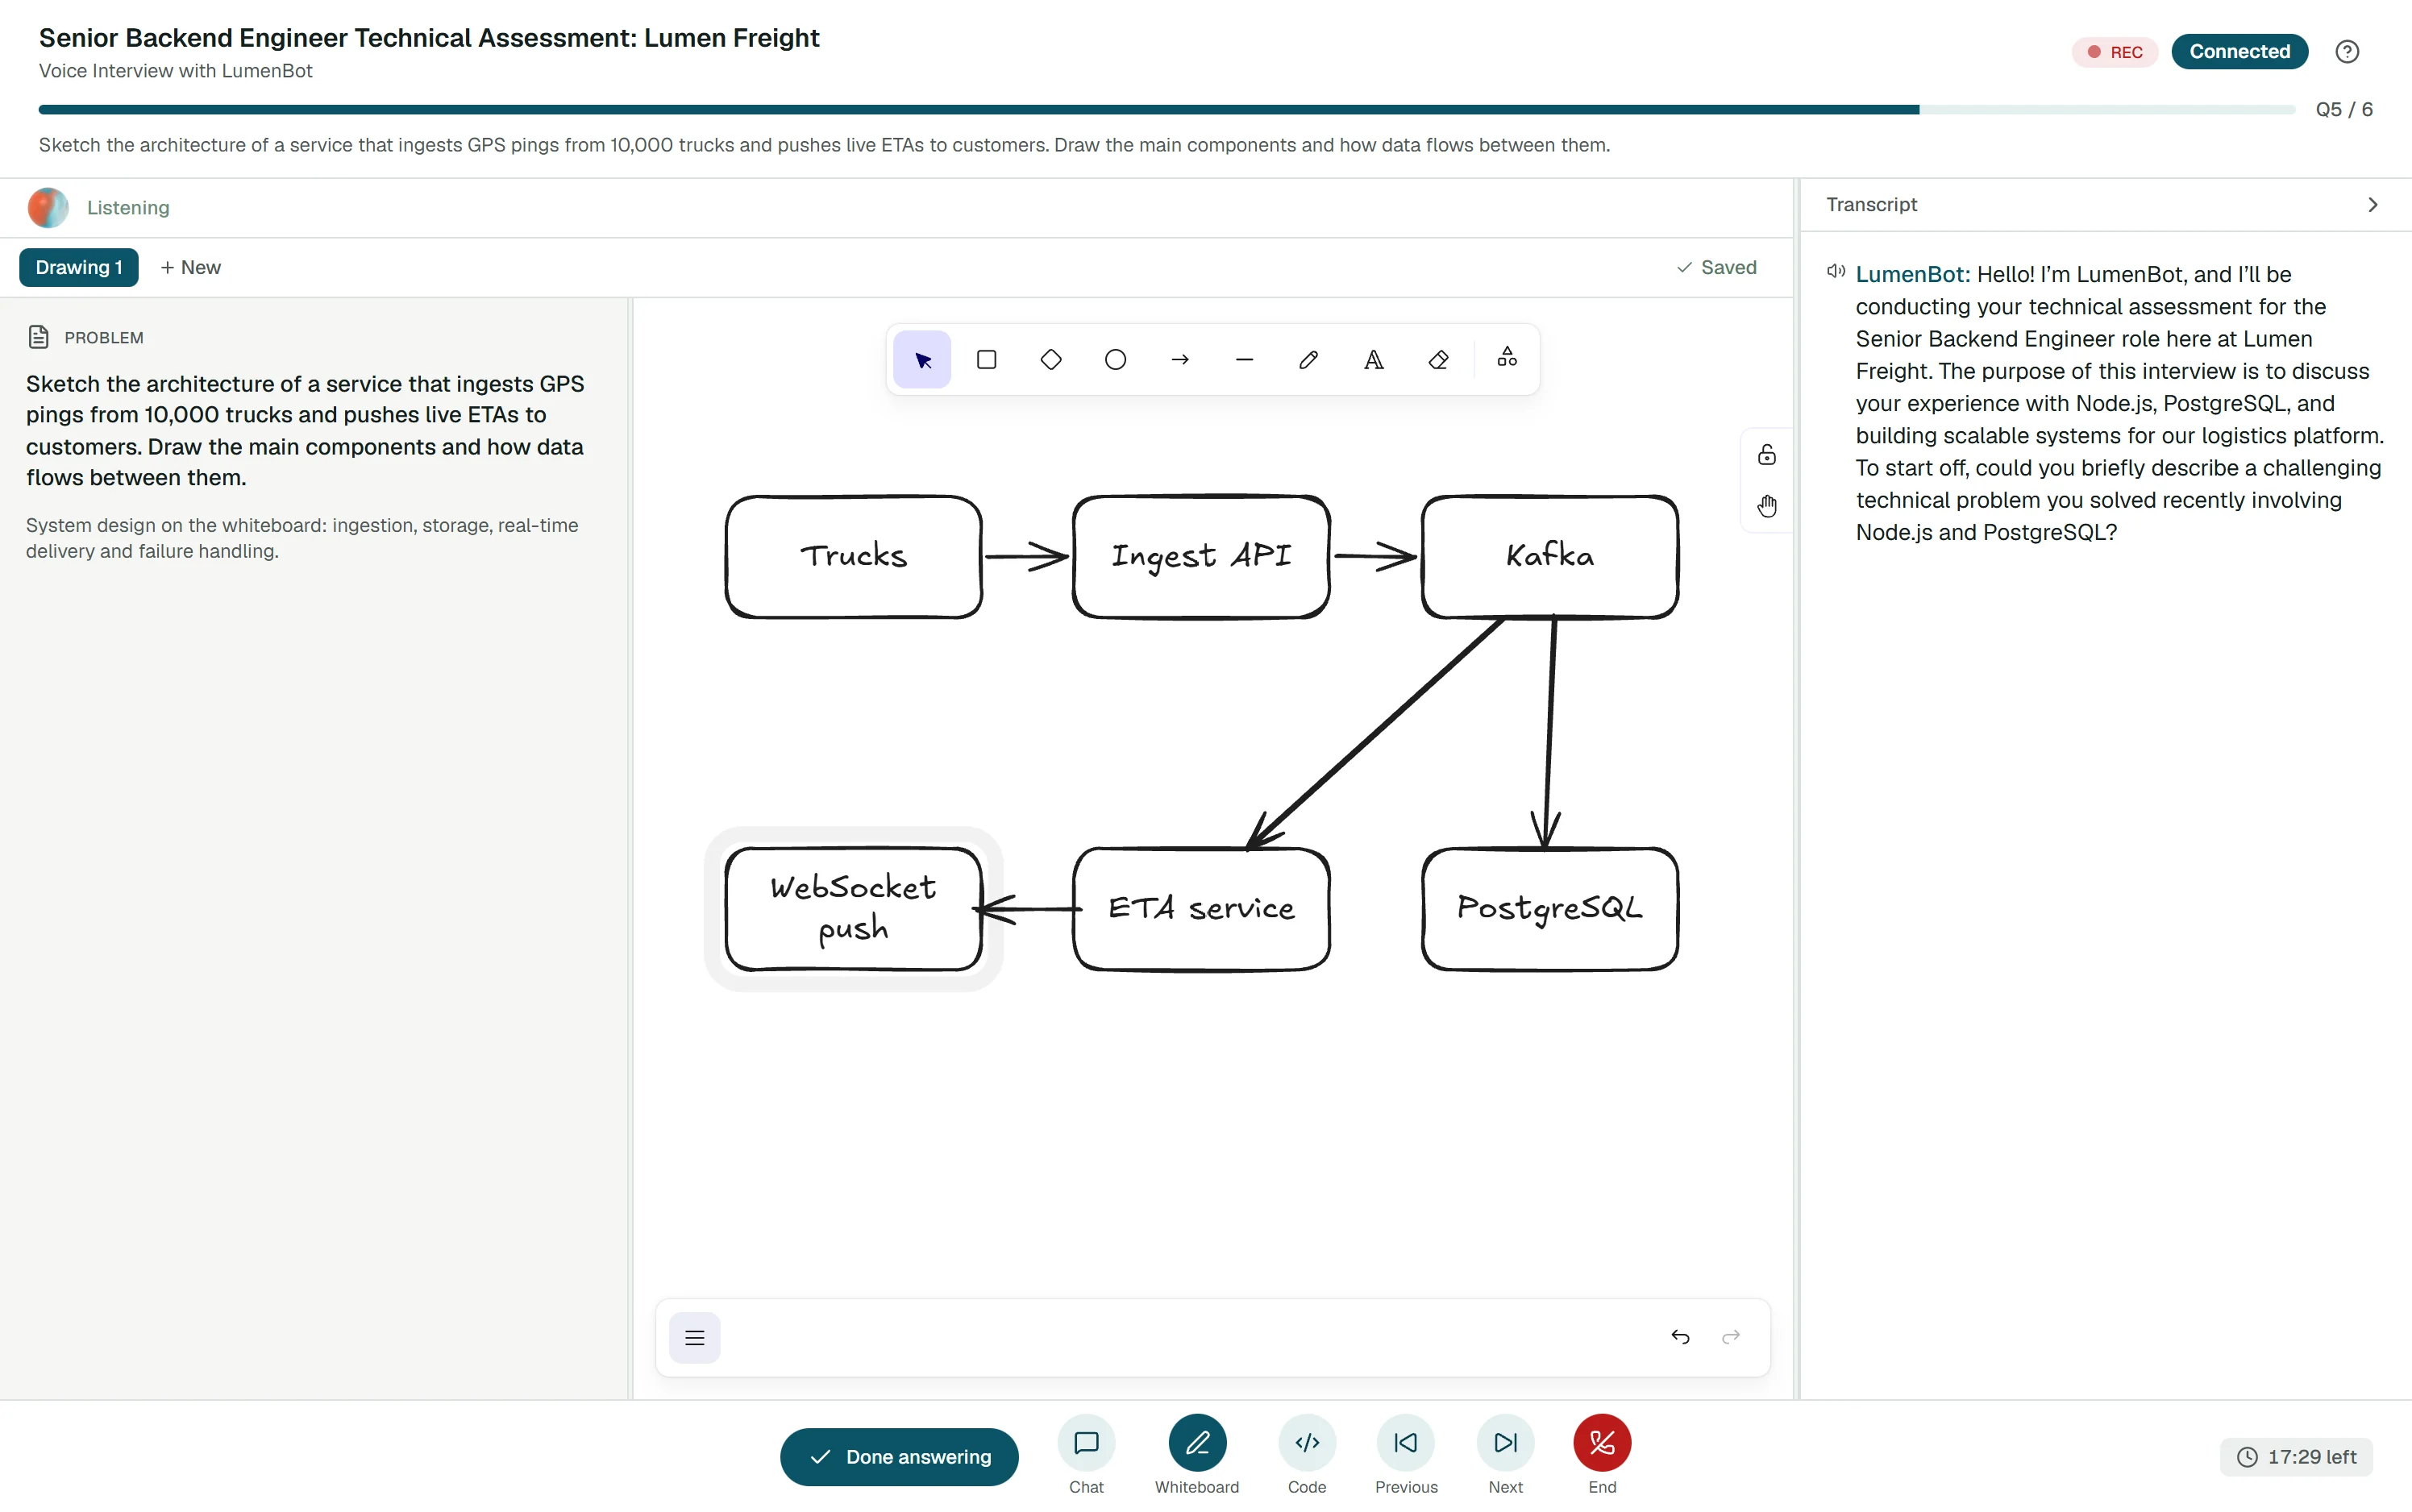The height and width of the screenshot is (1512, 2412).
Task: Click the PROBLEM document icon
Action: tap(38, 337)
